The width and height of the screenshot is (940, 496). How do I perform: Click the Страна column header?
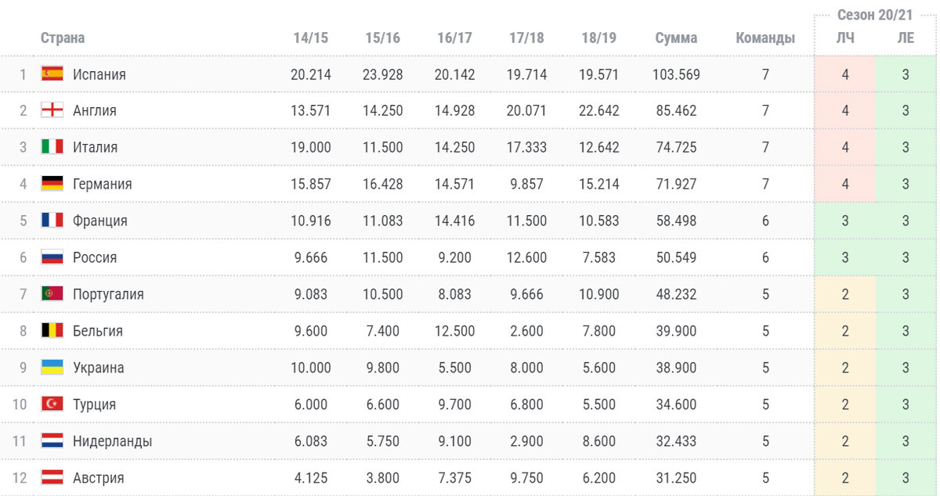[x=63, y=38]
